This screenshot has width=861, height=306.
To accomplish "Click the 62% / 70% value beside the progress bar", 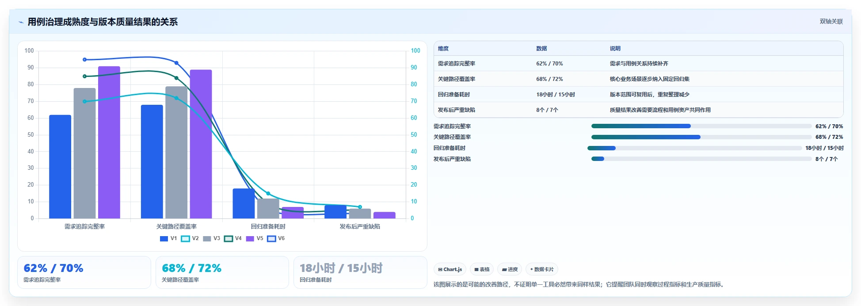I will [829, 126].
